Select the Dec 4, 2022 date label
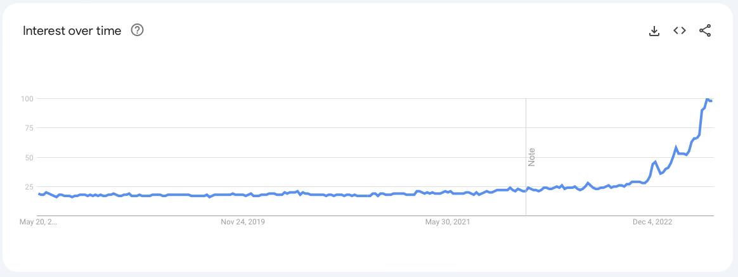This screenshot has width=738, height=277. pos(652,222)
